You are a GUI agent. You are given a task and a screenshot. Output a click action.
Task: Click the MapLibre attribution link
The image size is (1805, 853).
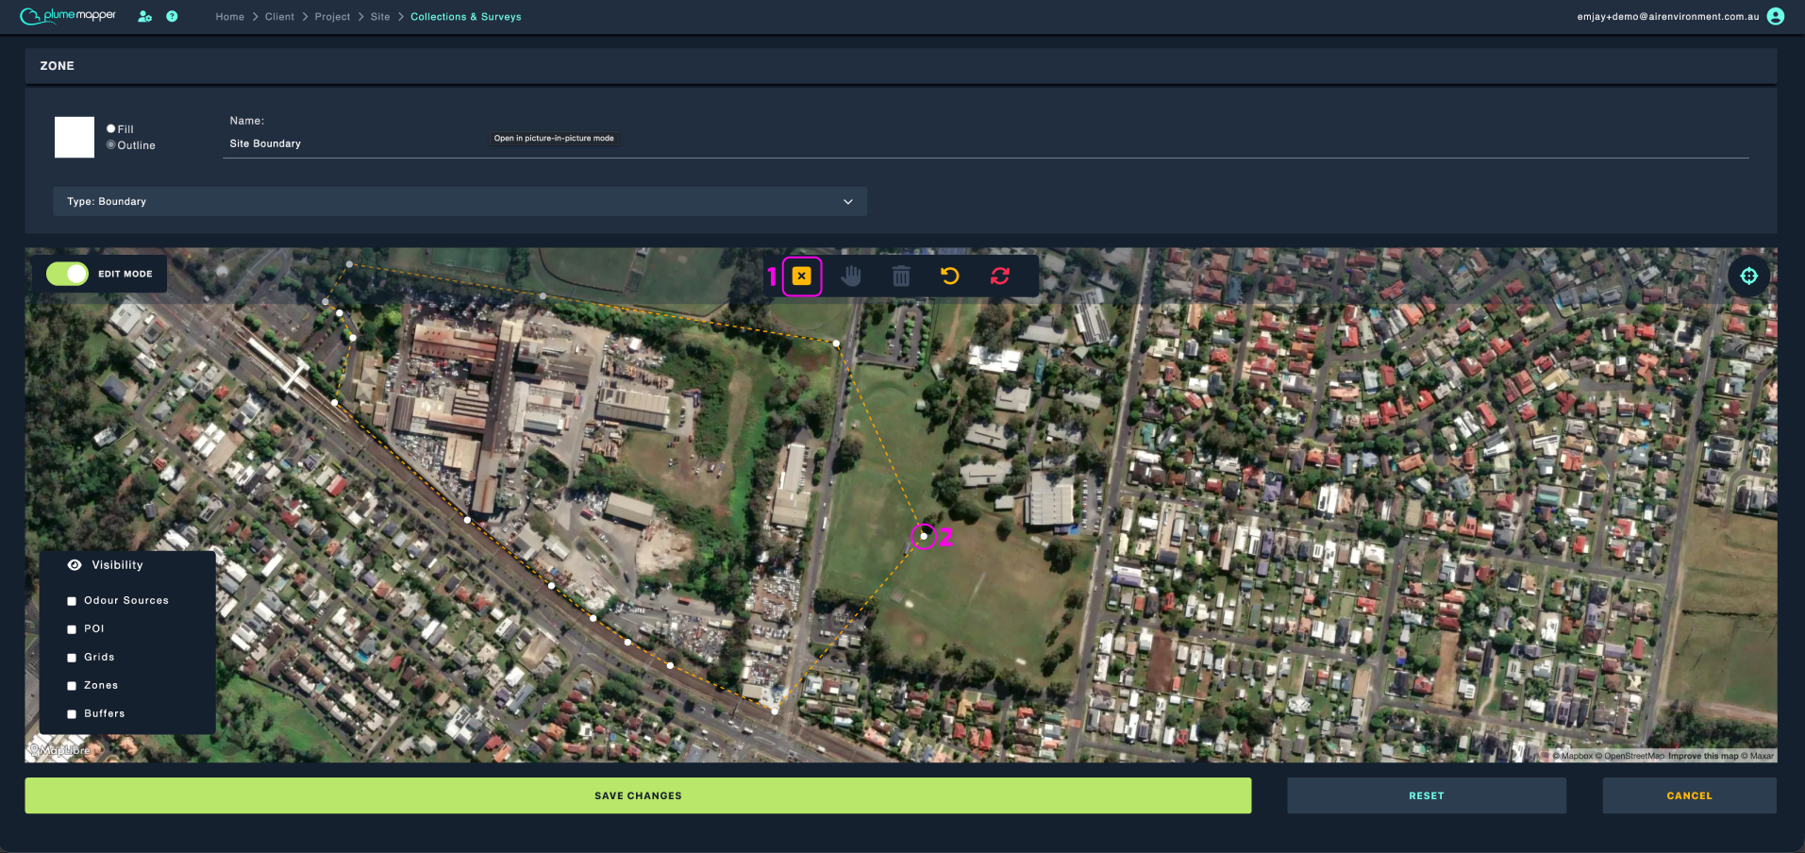click(x=59, y=750)
